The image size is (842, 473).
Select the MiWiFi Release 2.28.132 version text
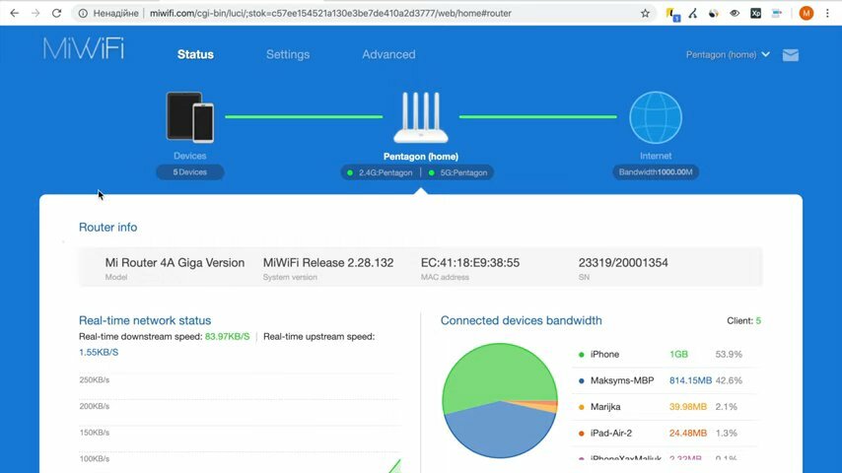click(328, 262)
